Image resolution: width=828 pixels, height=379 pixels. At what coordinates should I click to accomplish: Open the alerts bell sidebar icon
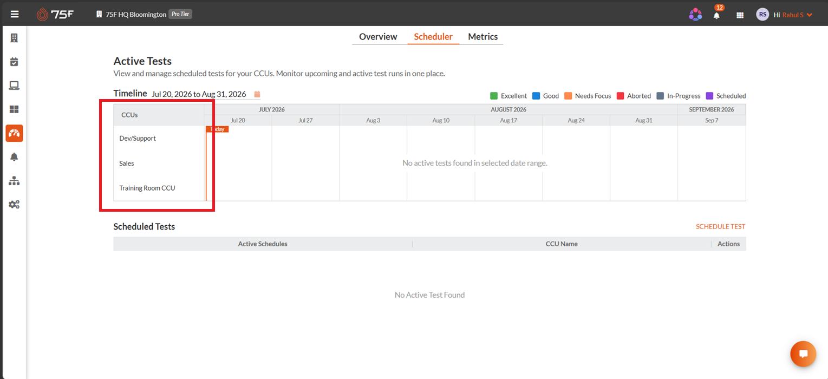(14, 157)
